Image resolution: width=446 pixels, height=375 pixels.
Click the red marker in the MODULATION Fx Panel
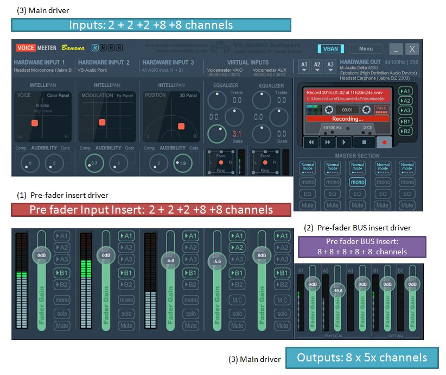(x=102, y=122)
